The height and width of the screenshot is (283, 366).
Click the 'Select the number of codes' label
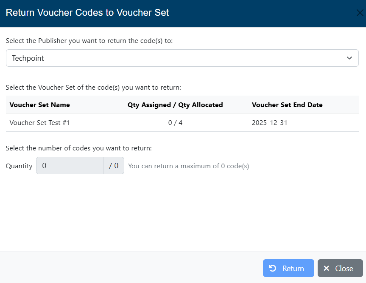pos(79,148)
